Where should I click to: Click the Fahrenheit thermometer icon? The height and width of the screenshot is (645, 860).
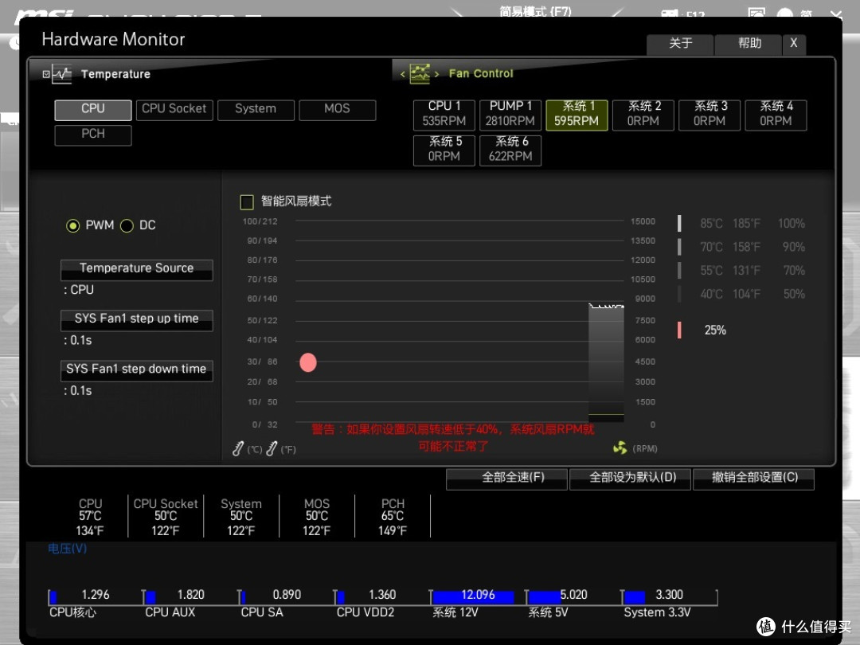271,448
